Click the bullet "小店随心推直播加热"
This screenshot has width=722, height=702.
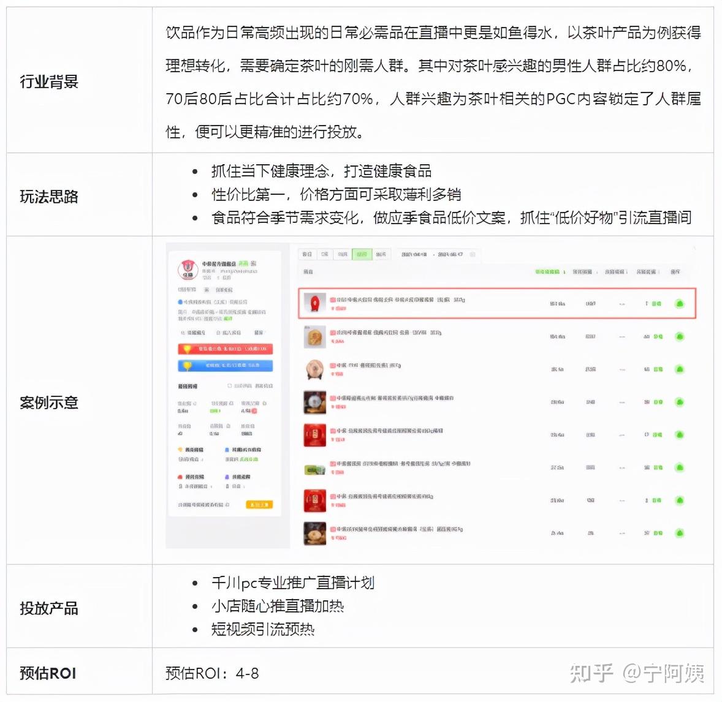(x=278, y=606)
